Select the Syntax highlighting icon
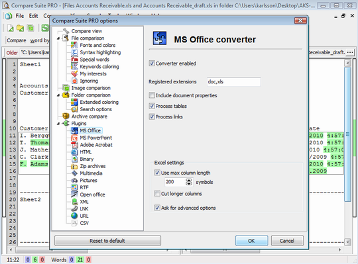Image resolution: width=358 pixels, height=264 pixels. tap(74, 52)
